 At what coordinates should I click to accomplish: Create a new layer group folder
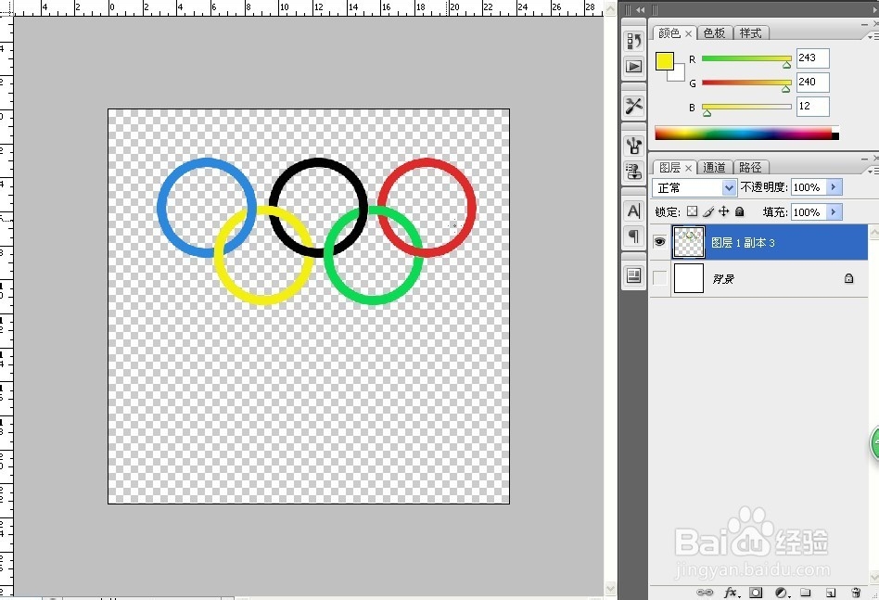(x=806, y=593)
